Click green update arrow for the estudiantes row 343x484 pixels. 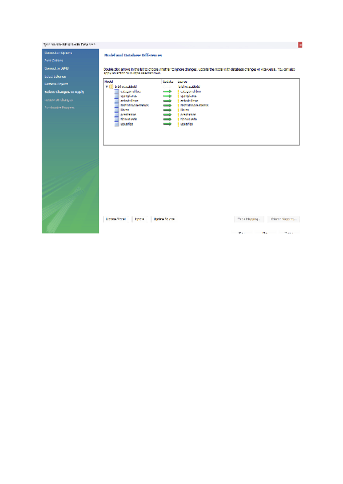(167, 101)
